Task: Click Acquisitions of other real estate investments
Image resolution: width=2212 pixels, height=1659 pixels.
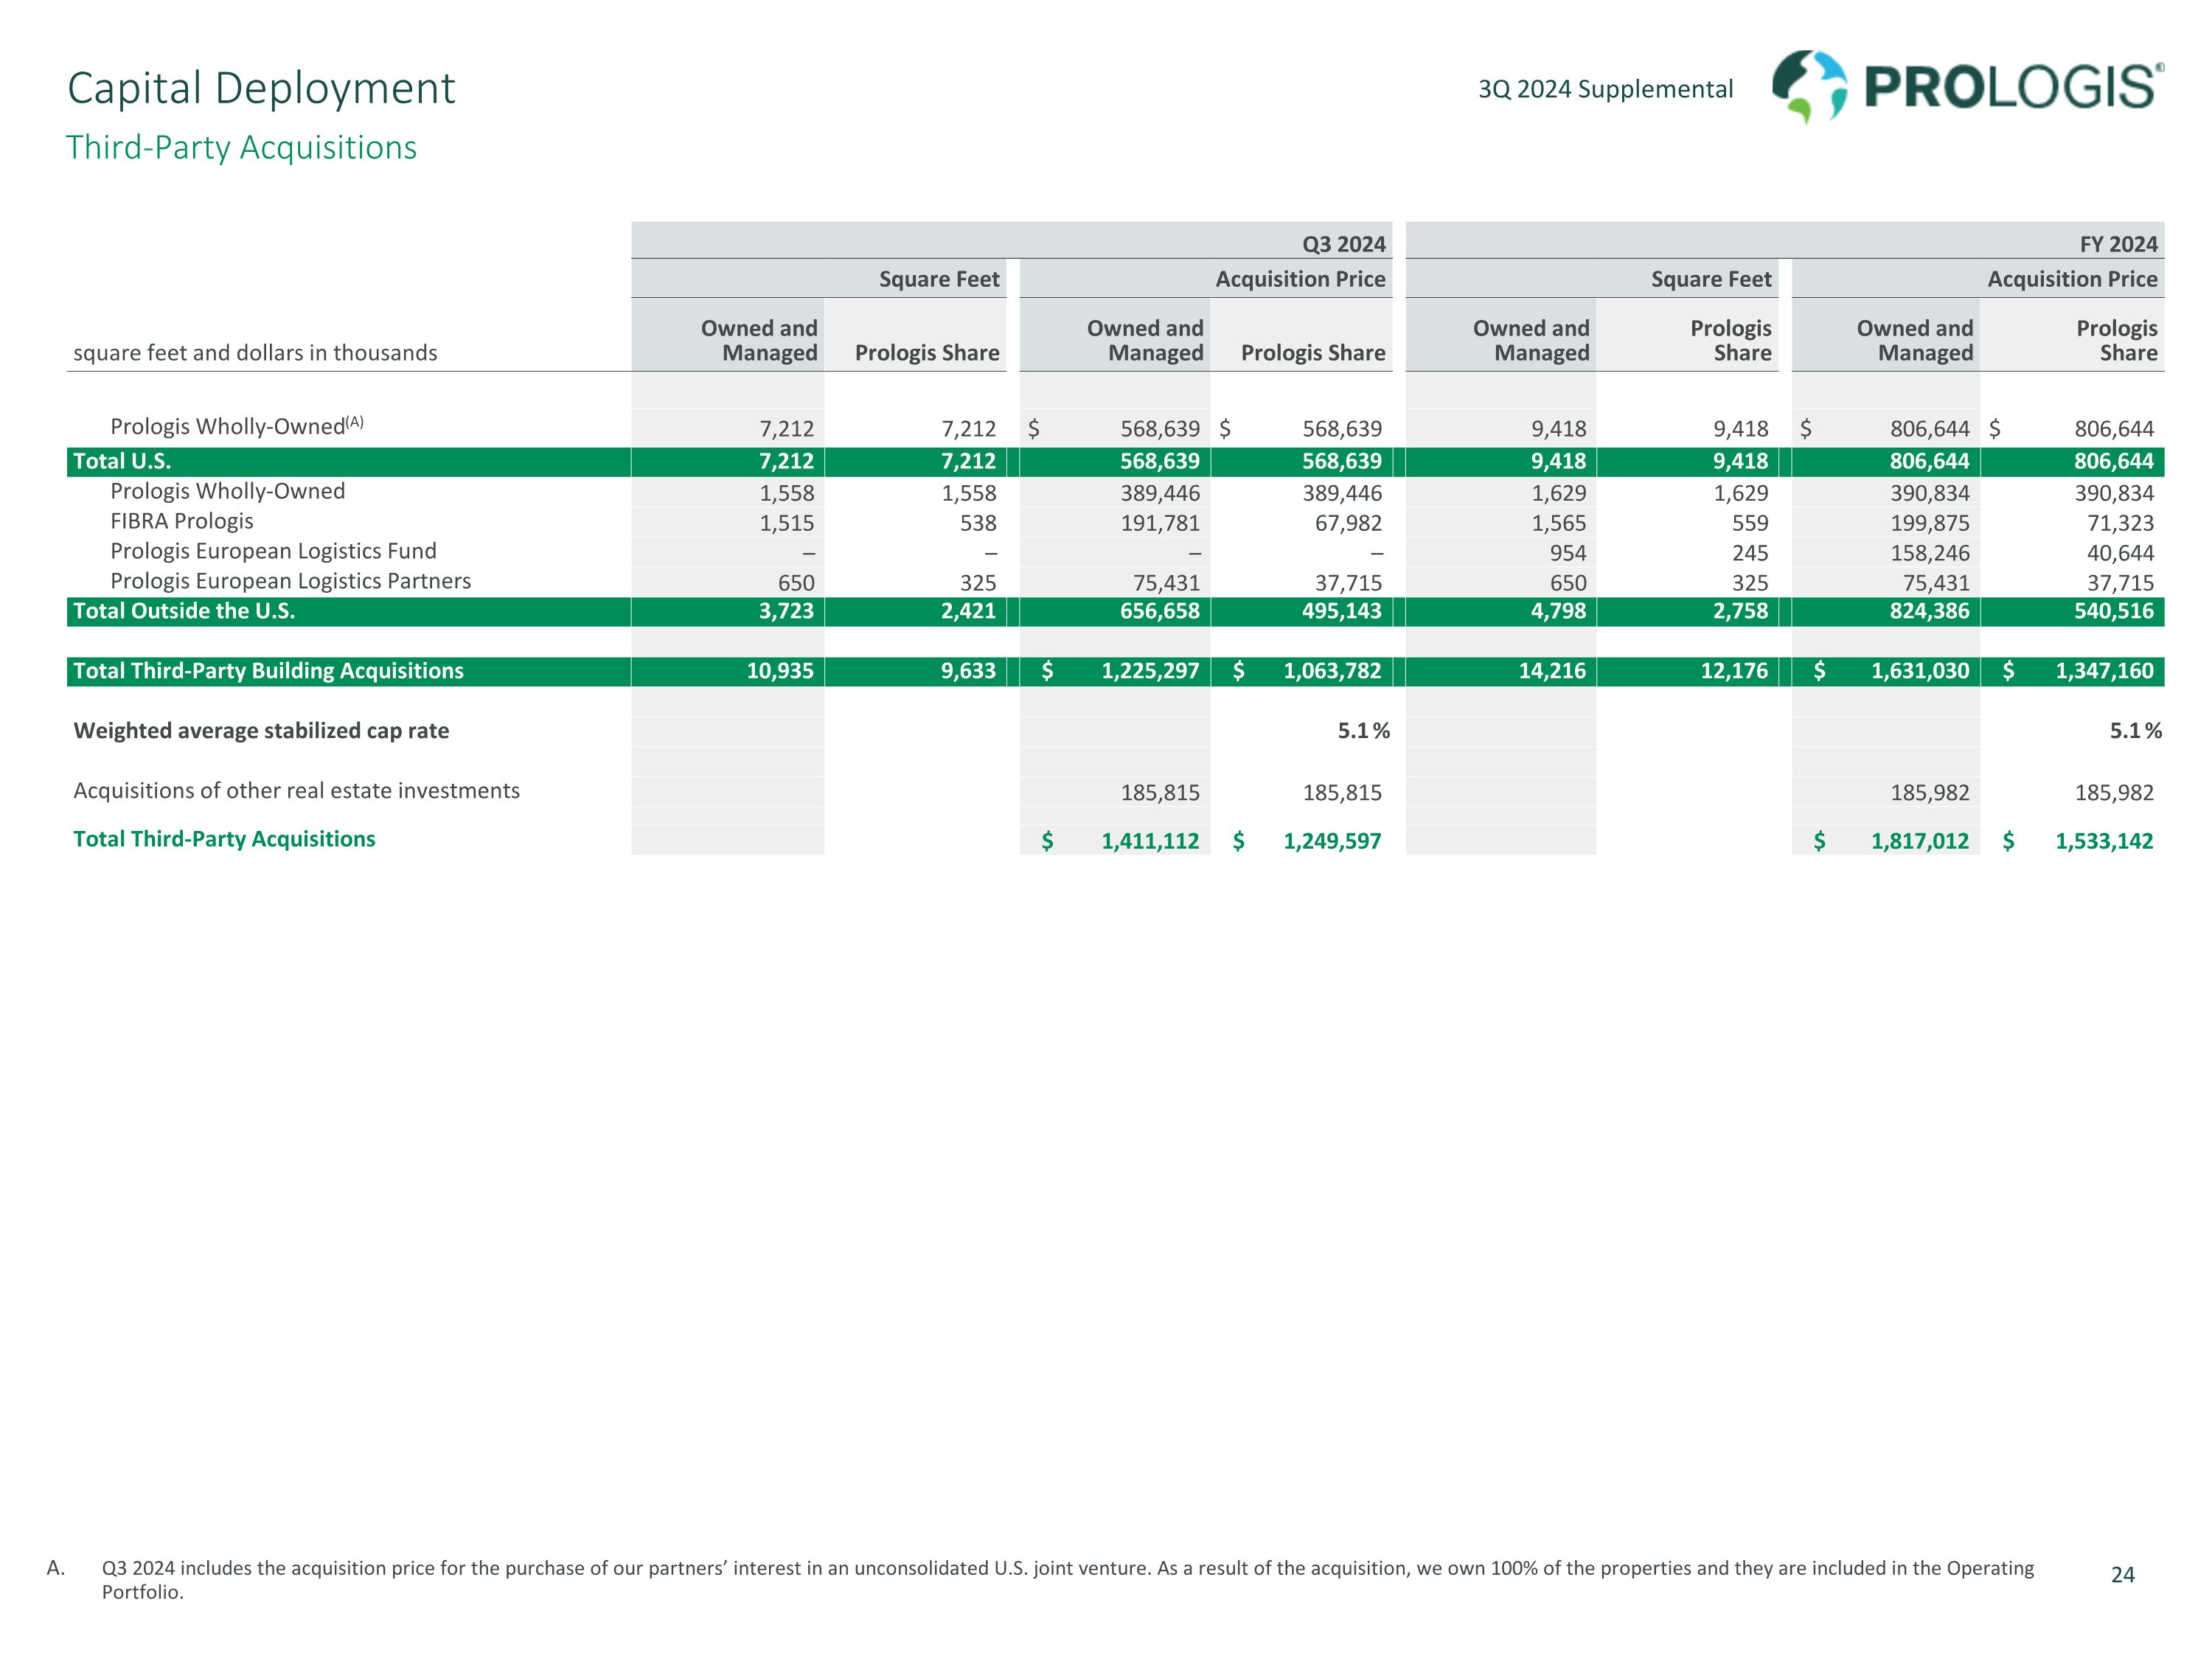Action: pos(296,791)
